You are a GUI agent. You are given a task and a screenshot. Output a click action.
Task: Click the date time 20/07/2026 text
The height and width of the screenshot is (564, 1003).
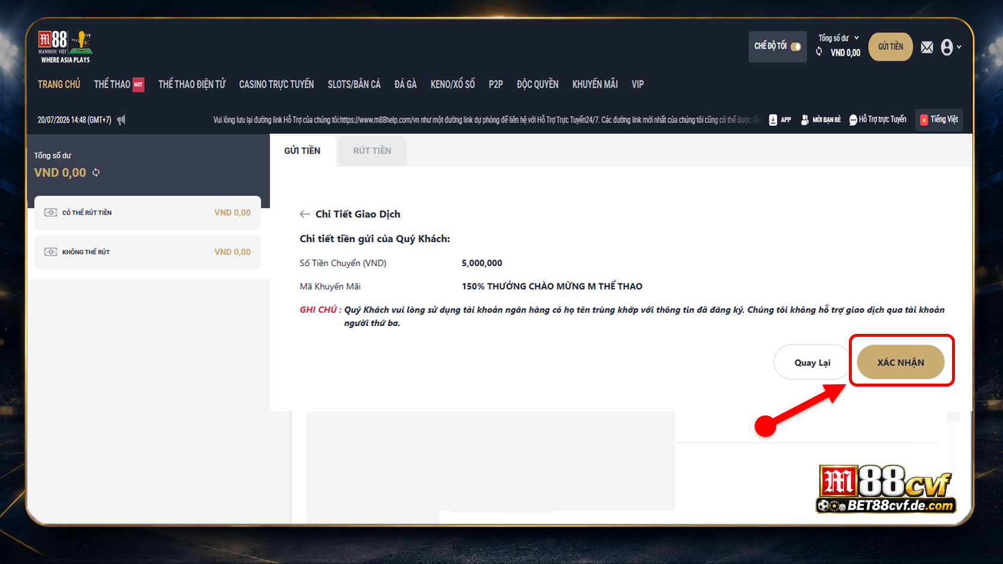click(x=74, y=120)
